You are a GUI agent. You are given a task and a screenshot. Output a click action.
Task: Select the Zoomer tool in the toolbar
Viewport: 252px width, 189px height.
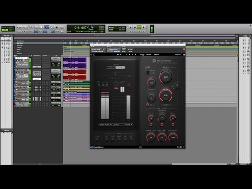[x=36, y=27]
